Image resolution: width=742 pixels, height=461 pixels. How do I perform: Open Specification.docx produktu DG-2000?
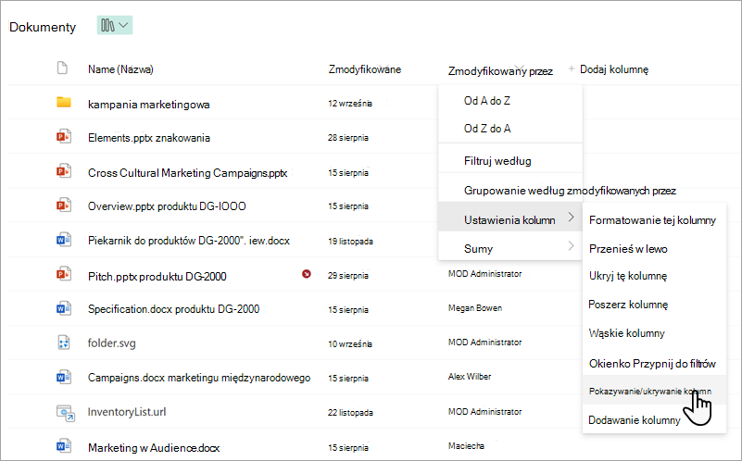coord(173,309)
